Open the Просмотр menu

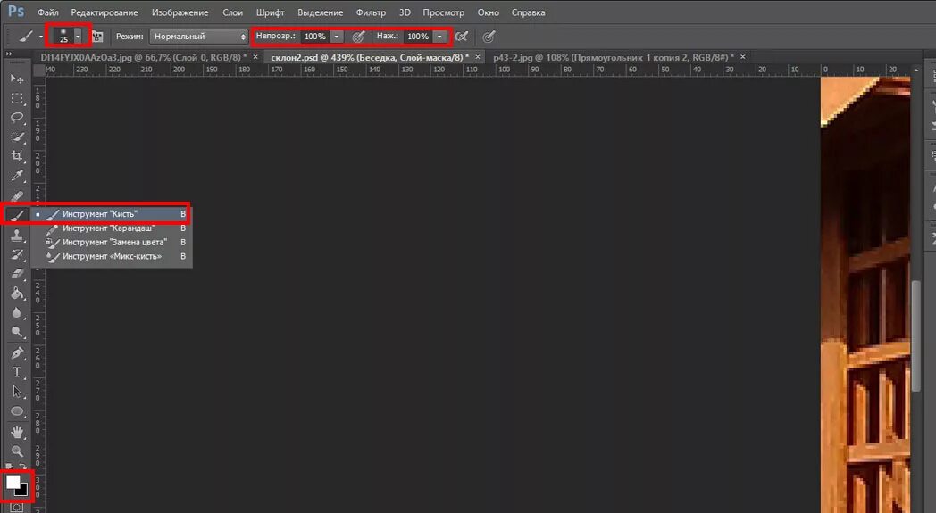coord(444,12)
